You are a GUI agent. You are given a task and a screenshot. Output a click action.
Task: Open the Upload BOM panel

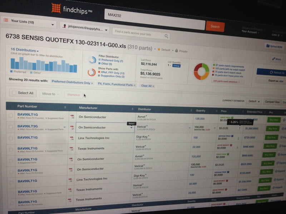point(275,46)
